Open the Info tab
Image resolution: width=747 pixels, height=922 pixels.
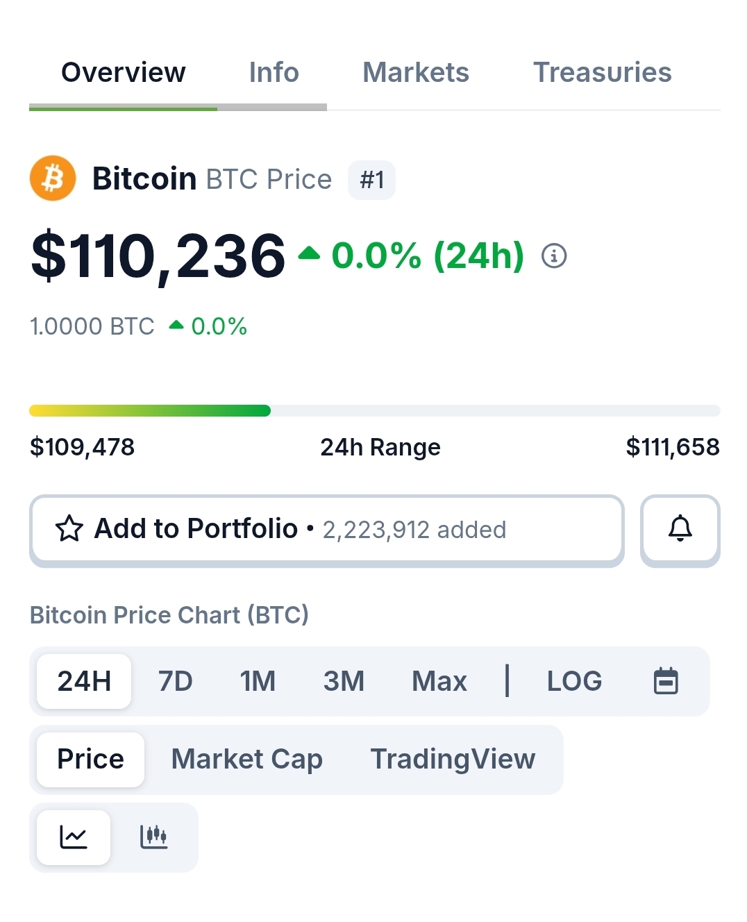click(x=274, y=72)
